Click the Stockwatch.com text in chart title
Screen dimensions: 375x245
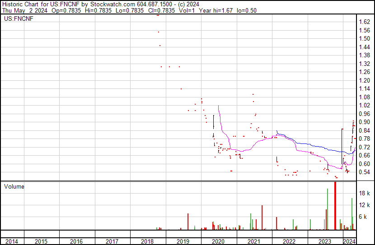[112, 5]
